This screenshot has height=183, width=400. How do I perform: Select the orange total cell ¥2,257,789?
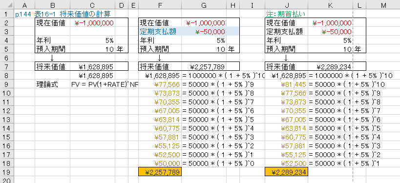(160, 172)
